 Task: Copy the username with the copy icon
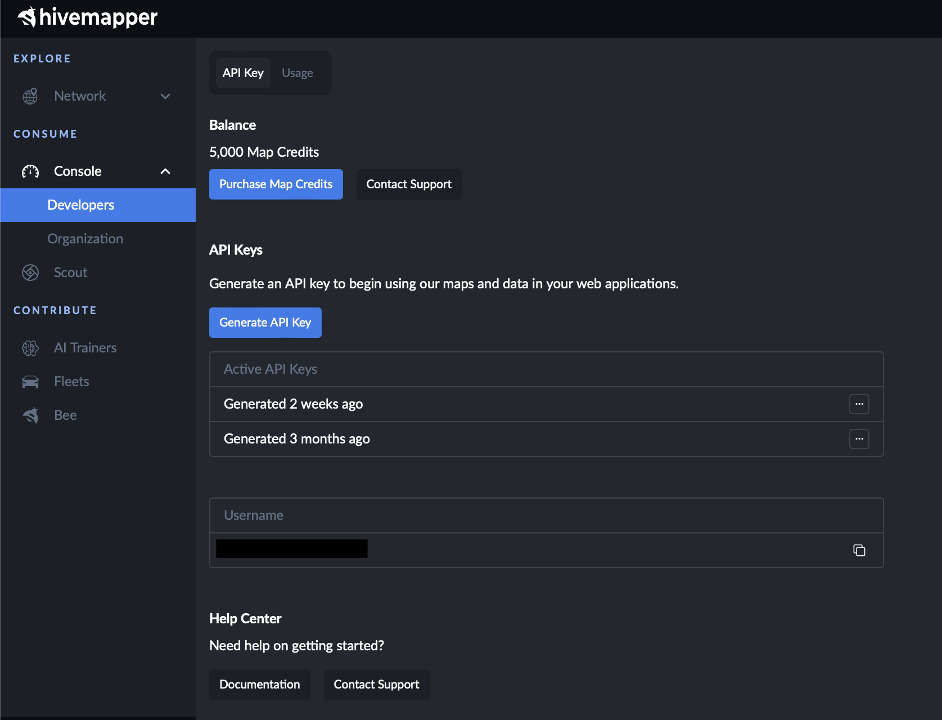coord(859,550)
